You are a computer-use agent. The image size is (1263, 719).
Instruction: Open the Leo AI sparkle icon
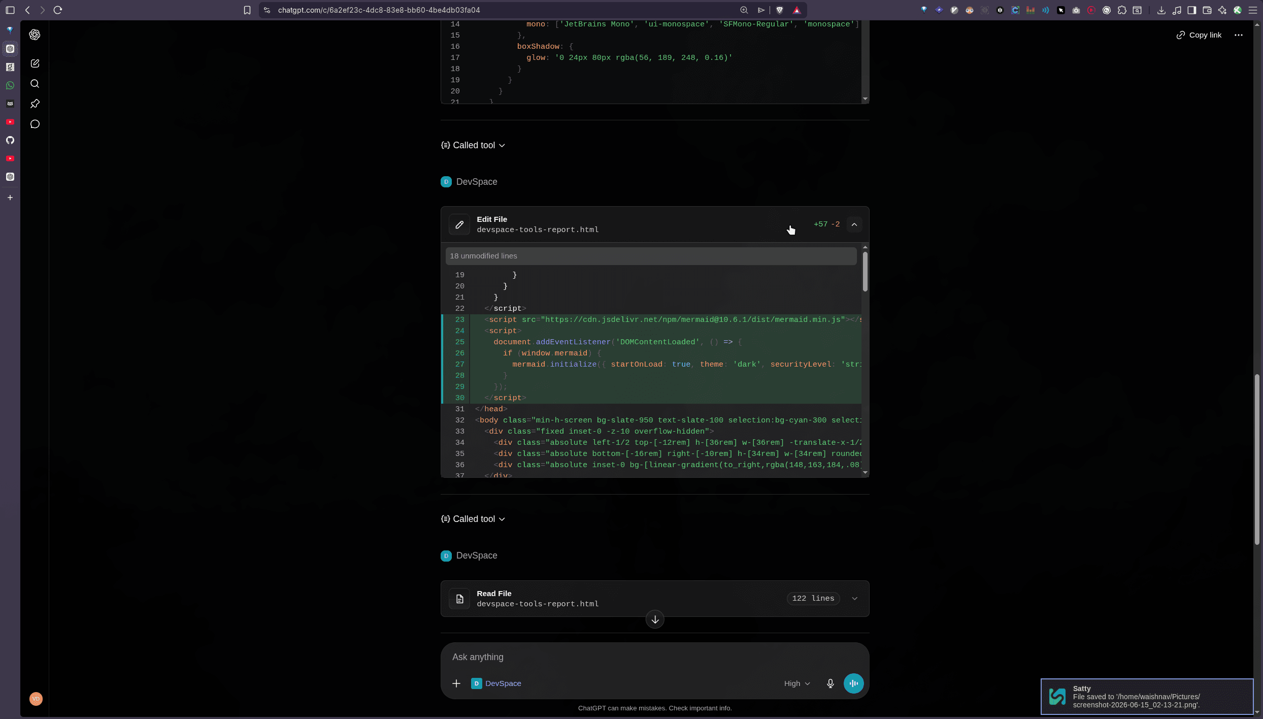[1222, 10]
